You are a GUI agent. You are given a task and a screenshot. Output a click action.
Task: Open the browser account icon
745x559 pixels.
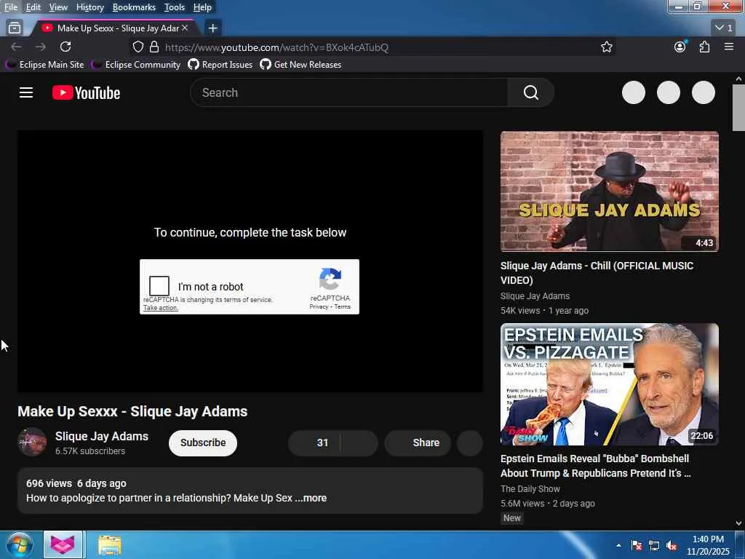click(680, 47)
